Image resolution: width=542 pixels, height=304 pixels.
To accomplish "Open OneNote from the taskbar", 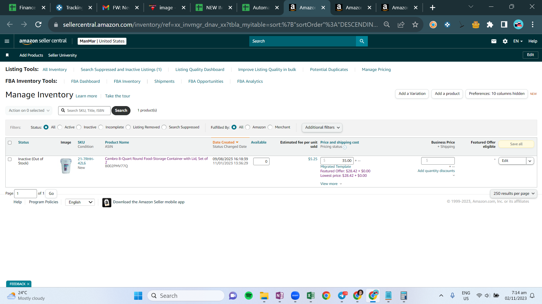I will click(x=280, y=296).
